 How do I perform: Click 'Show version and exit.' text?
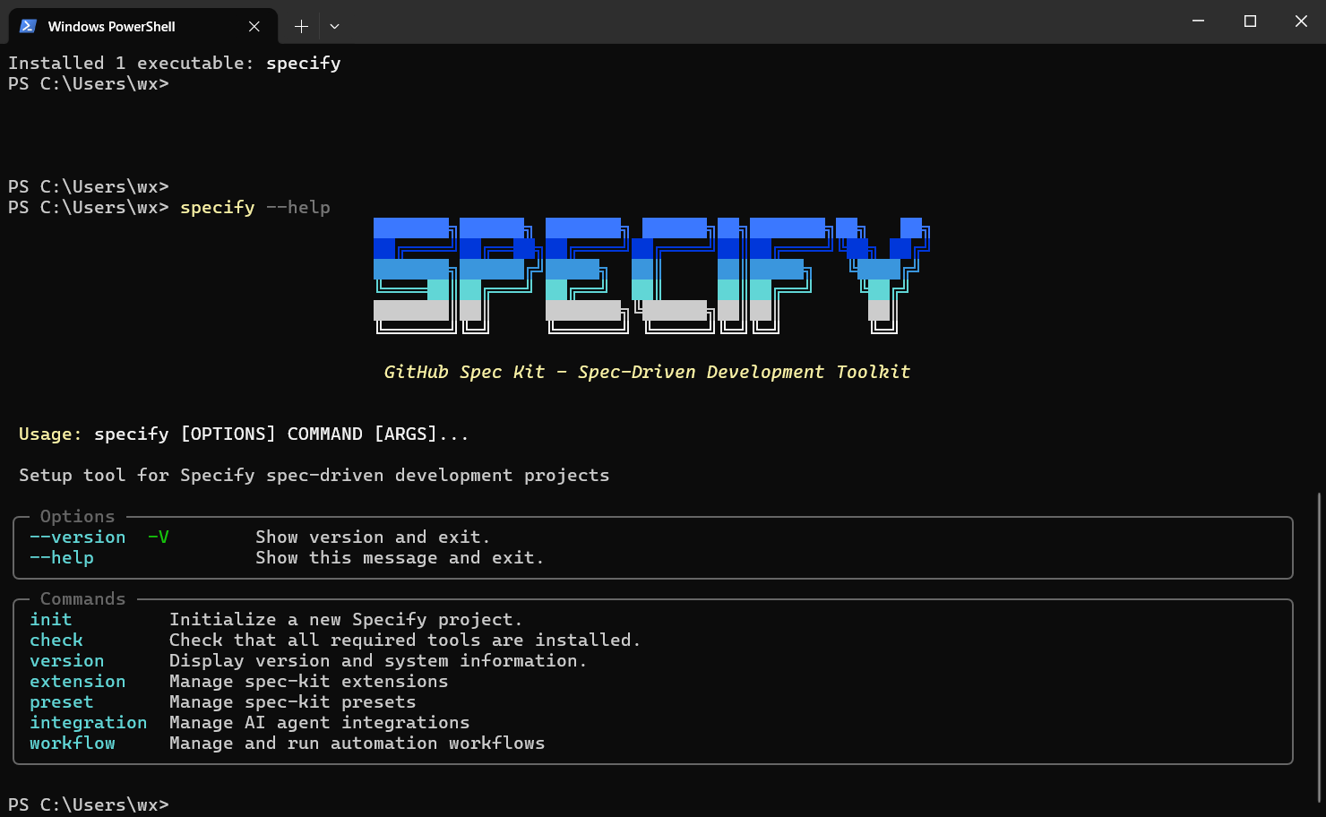click(373, 537)
